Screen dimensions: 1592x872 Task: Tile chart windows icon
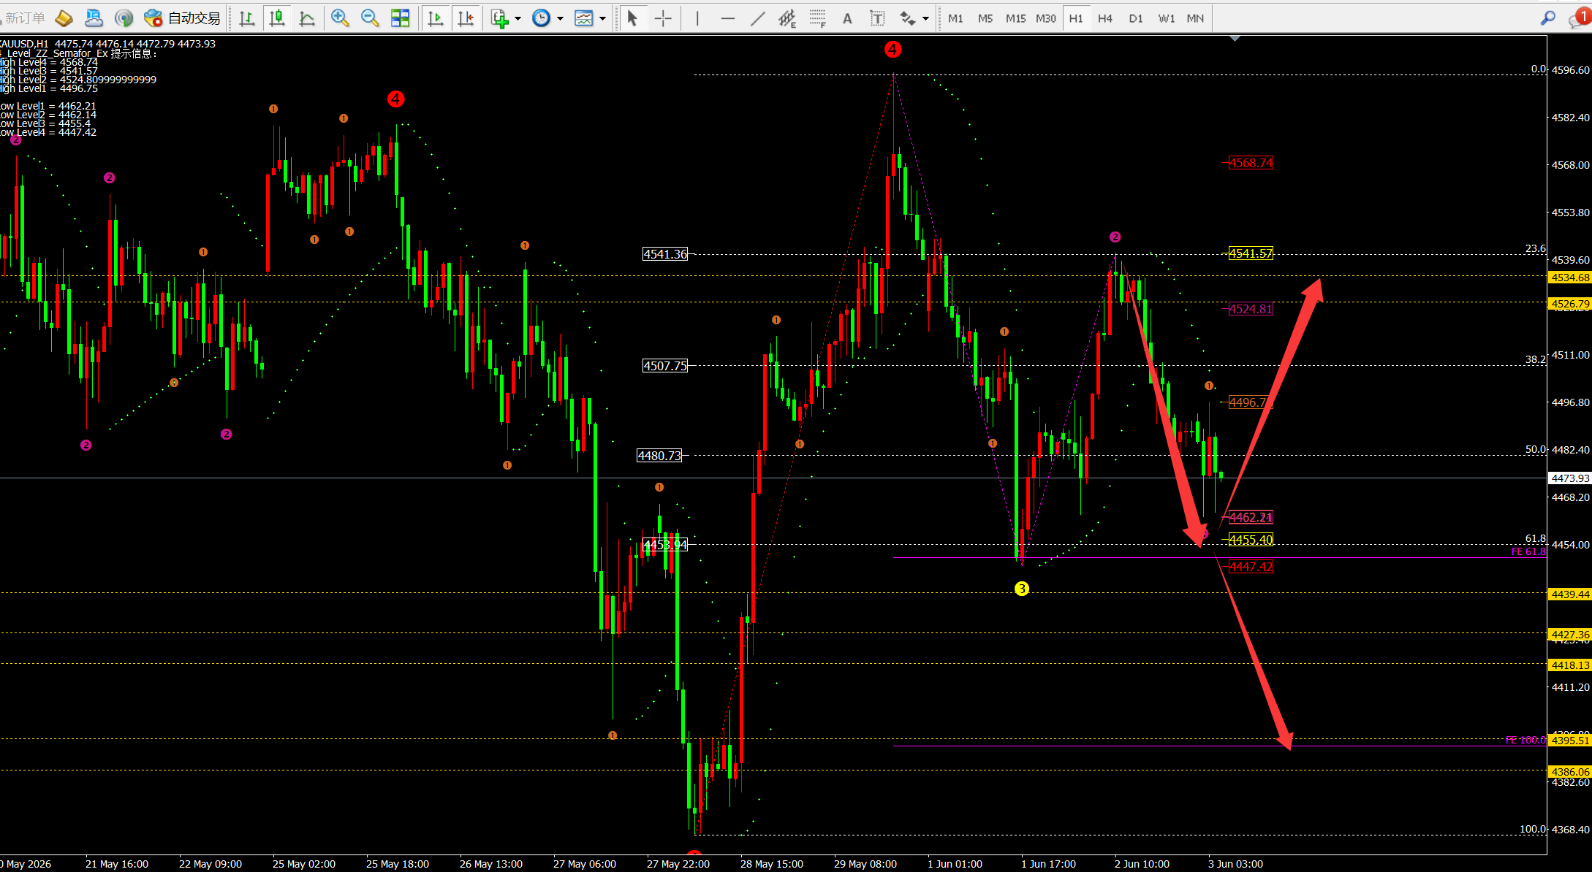click(x=400, y=18)
